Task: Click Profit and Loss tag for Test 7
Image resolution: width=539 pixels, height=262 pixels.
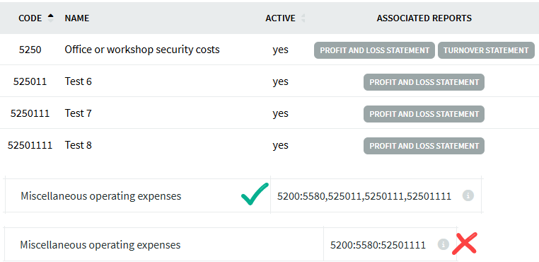Action: tap(424, 114)
